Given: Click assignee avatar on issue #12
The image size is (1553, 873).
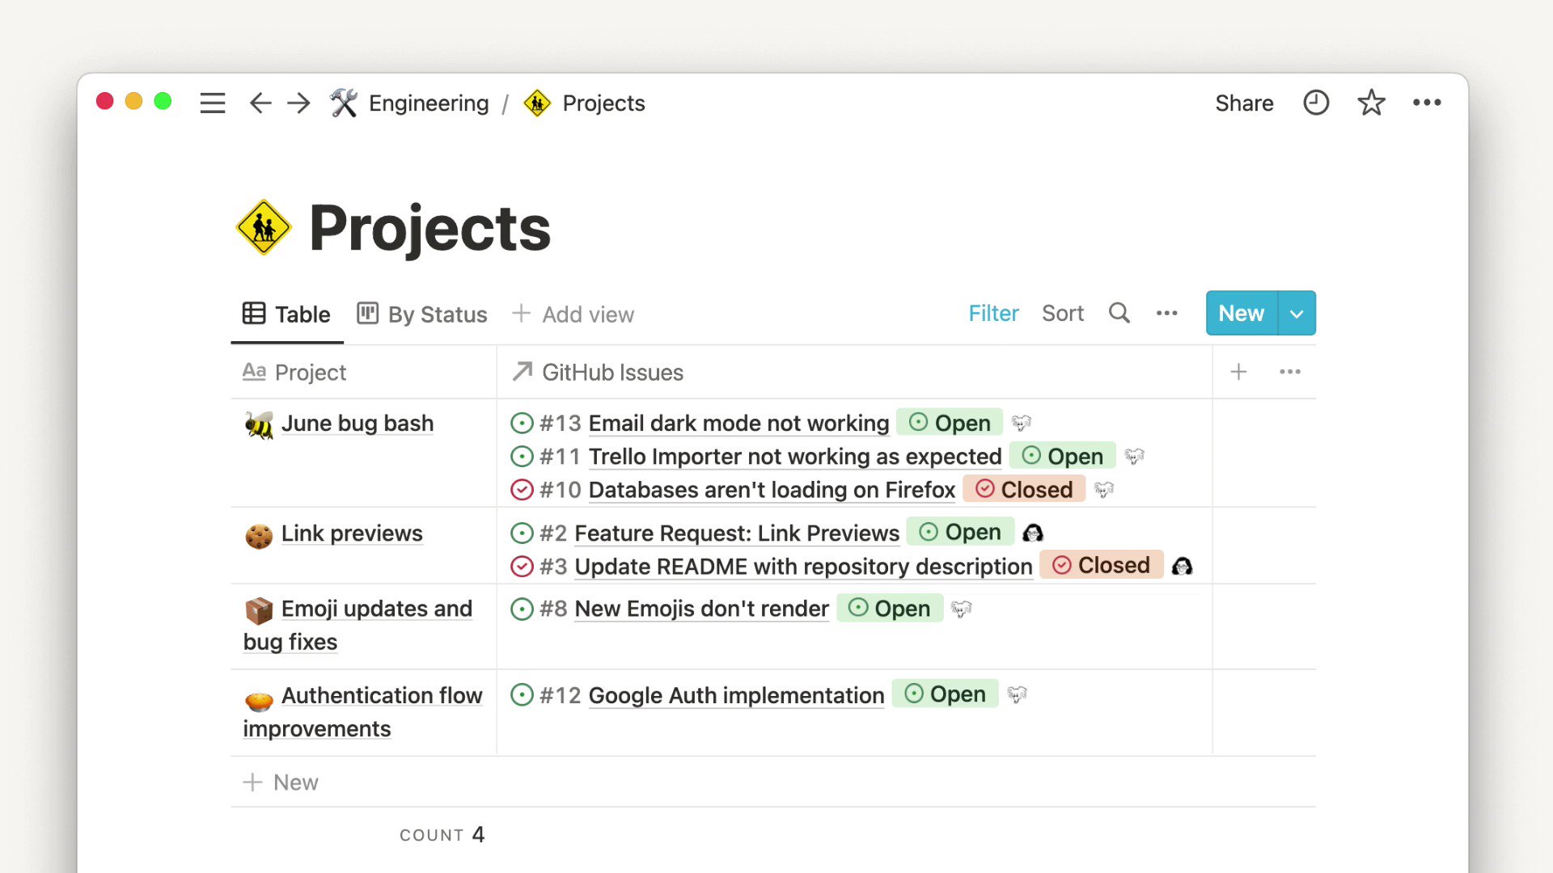Looking at the screenshot, I should [x=1017, y=694].
